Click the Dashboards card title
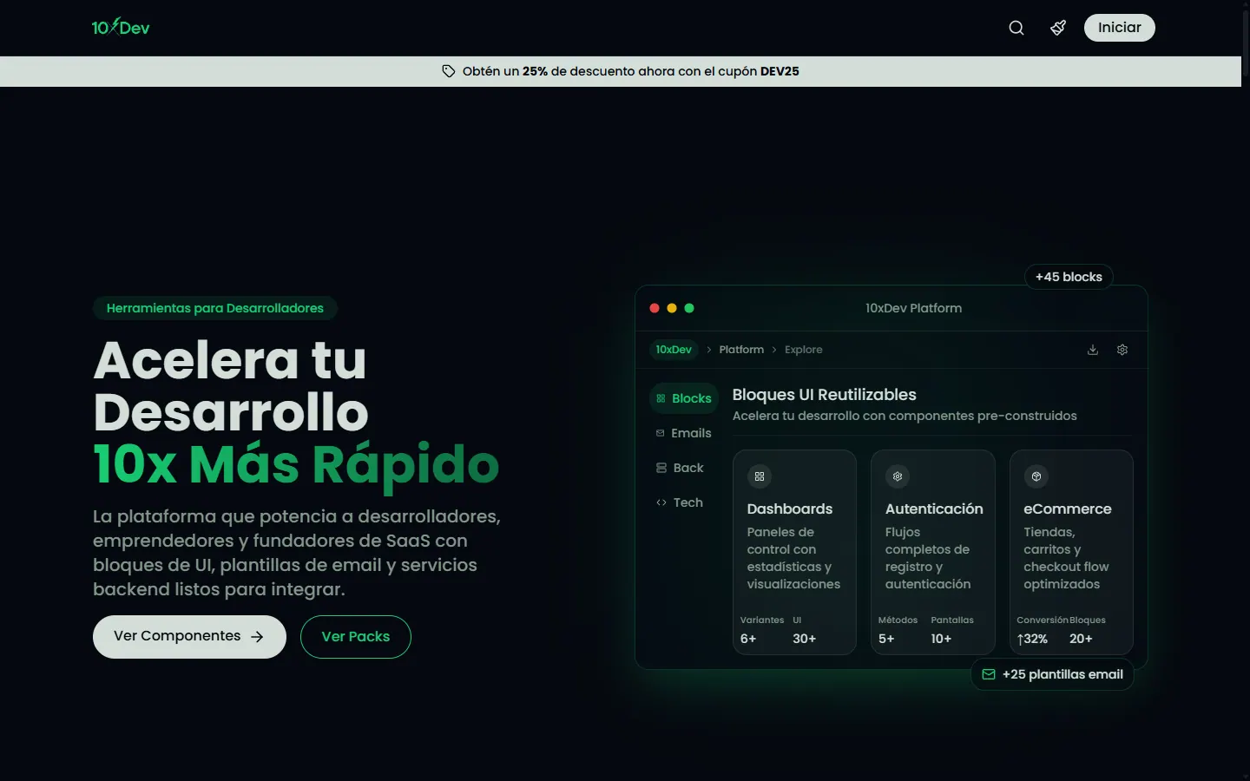The height and width of the screenshot is (781, 1250). pos(790,509)
